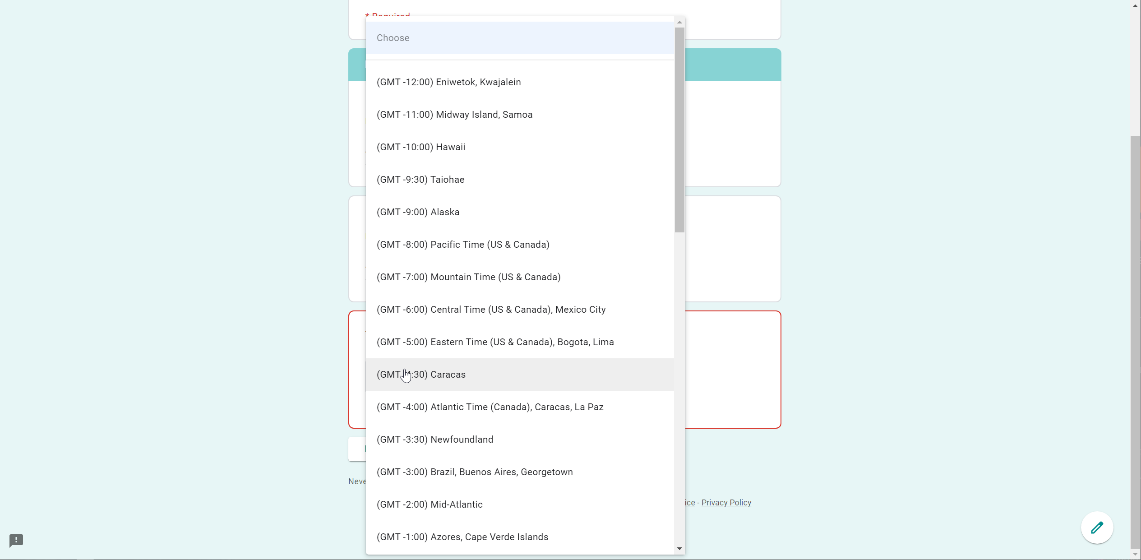1141x560 pixels.
Task: Open the Privacy Policy link
Action: pyautogui.click(x=726, y=503)
